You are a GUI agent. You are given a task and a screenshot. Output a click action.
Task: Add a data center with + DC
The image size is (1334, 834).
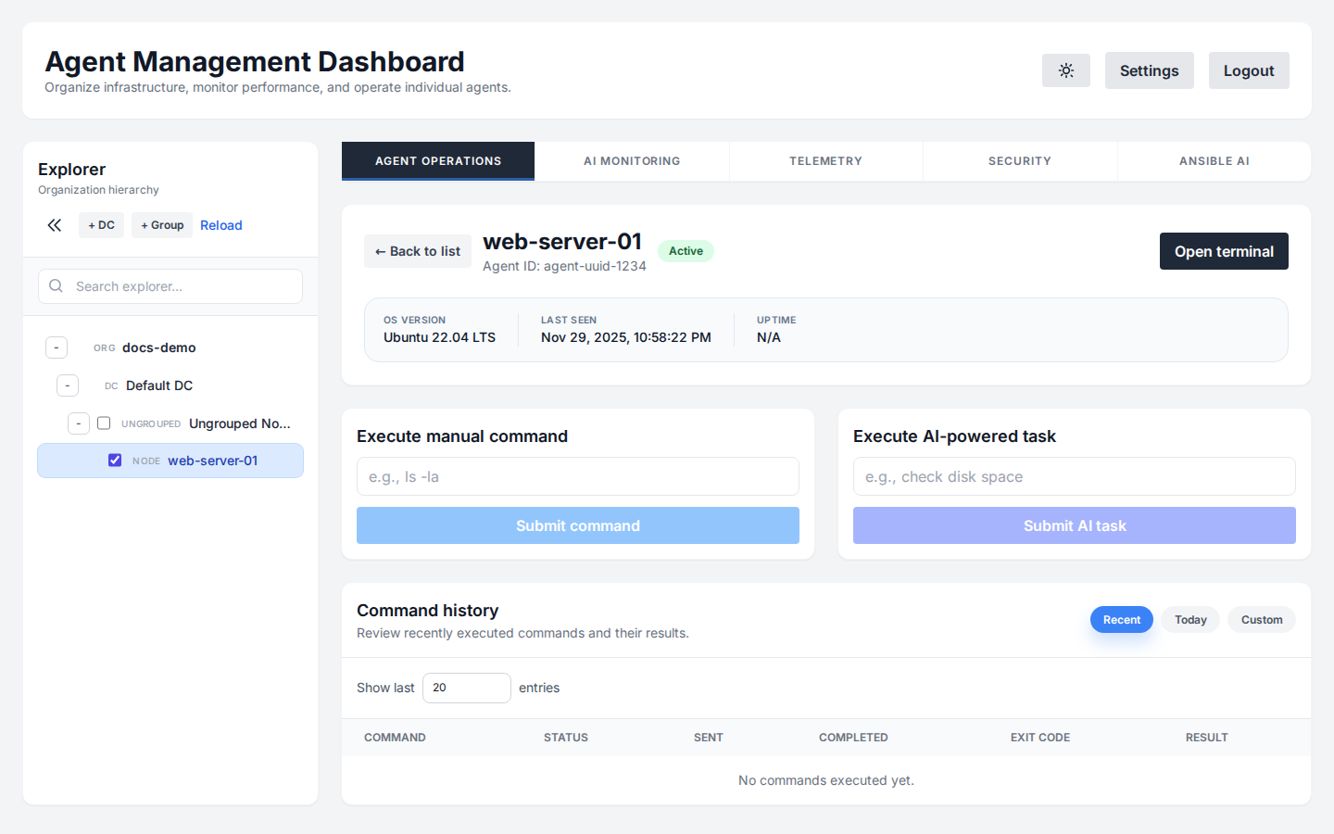click(101, 225)
